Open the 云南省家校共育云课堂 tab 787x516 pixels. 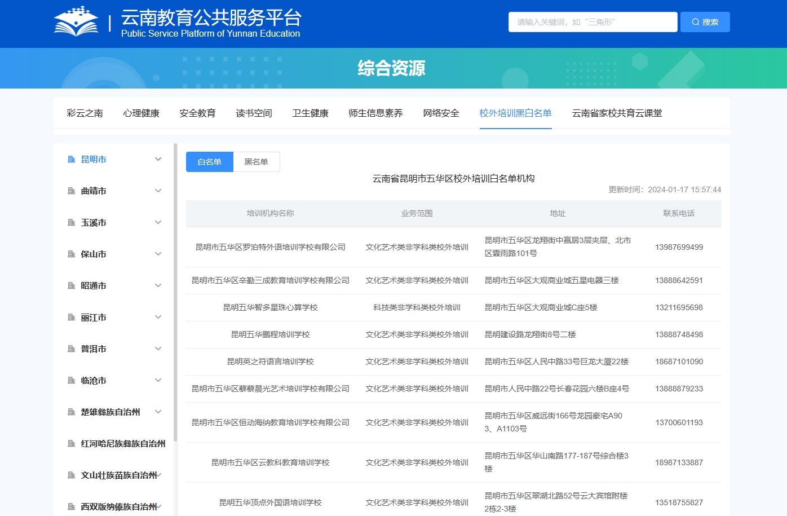point(617,113)
